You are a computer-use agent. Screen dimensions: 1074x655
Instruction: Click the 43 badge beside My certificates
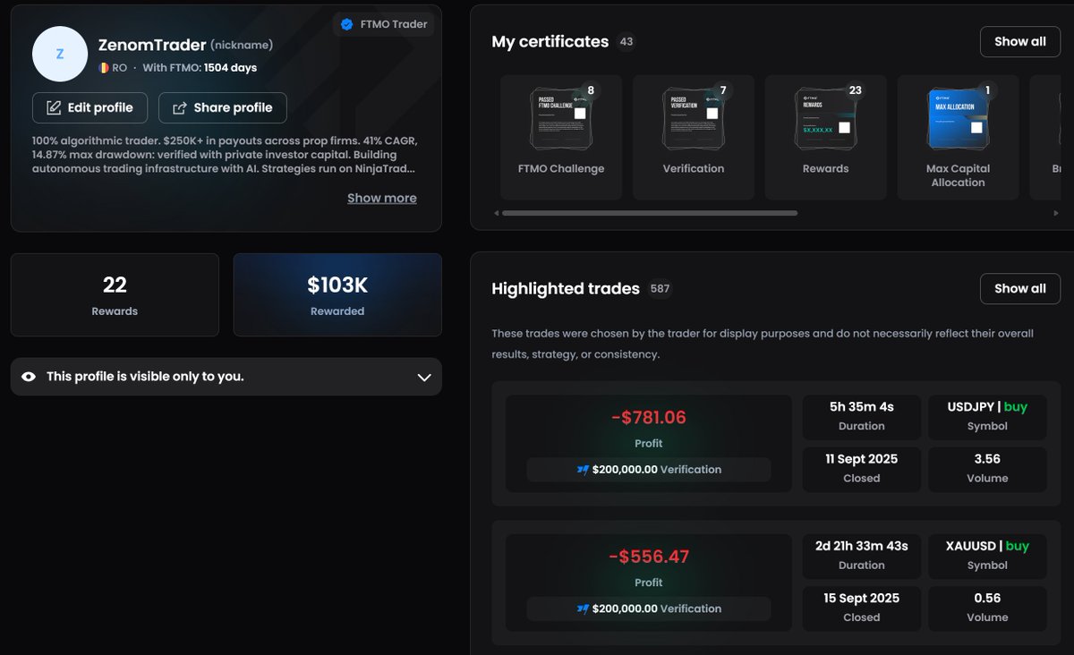[x=626, y=42]
